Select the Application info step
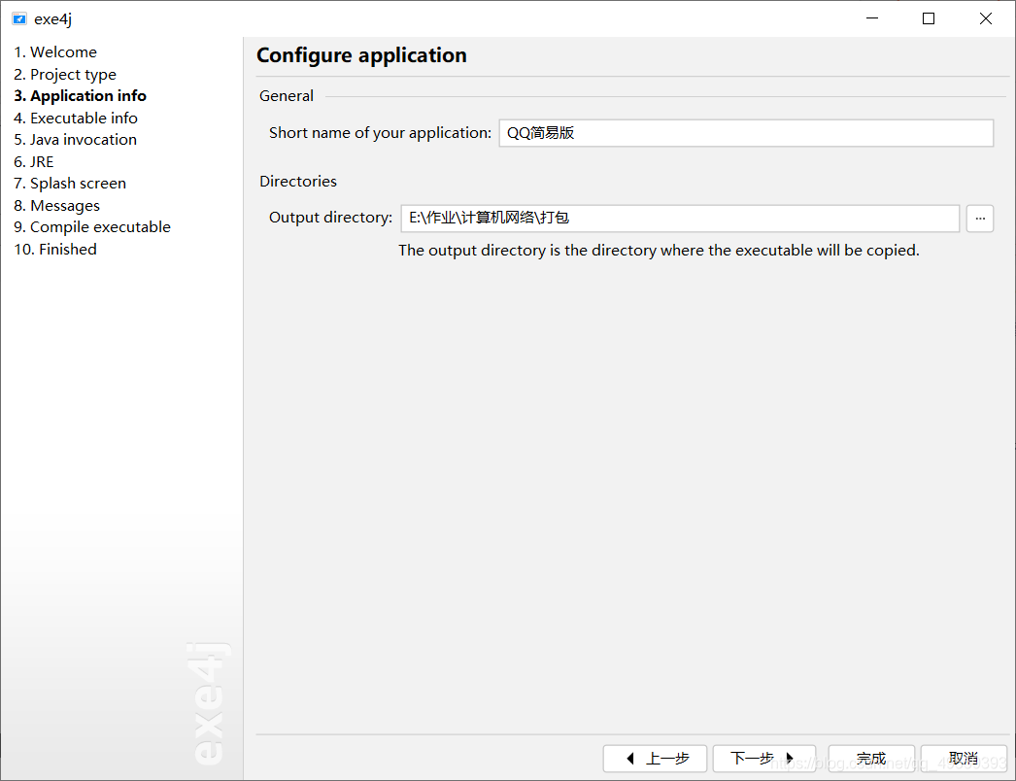This screenshot has height=781, width=1016. click(81, 96)
